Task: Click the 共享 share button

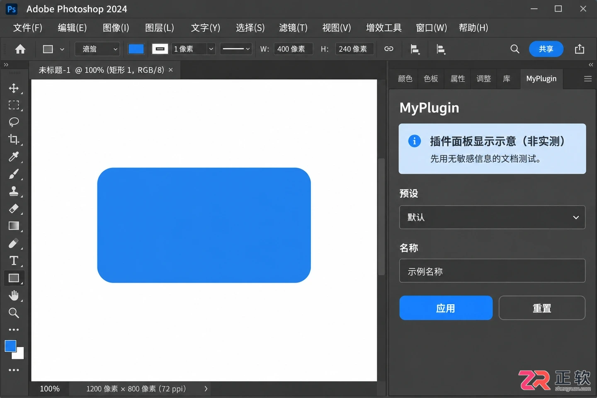Action: tap(546, 49)
